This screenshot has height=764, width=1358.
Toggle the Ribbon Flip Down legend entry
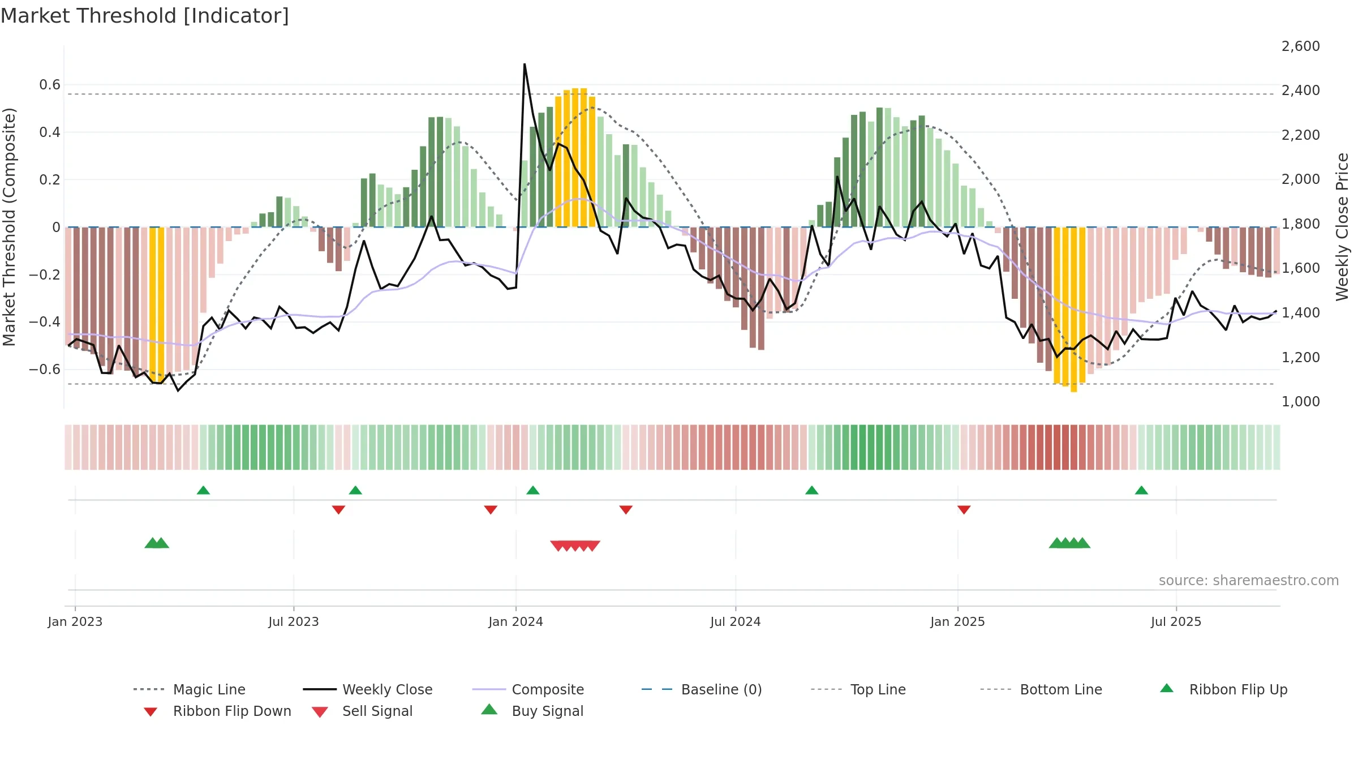[x=217, y=711]
